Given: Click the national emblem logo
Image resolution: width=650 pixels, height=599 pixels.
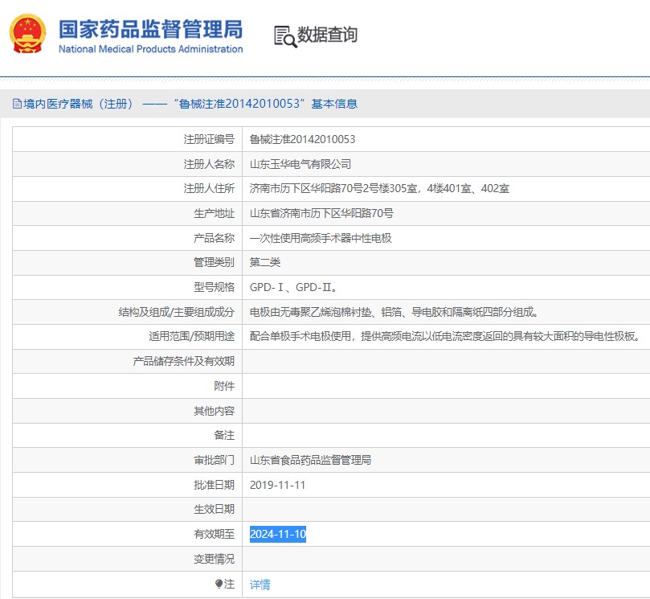Looking at the screenshot, I should [27, 34].
